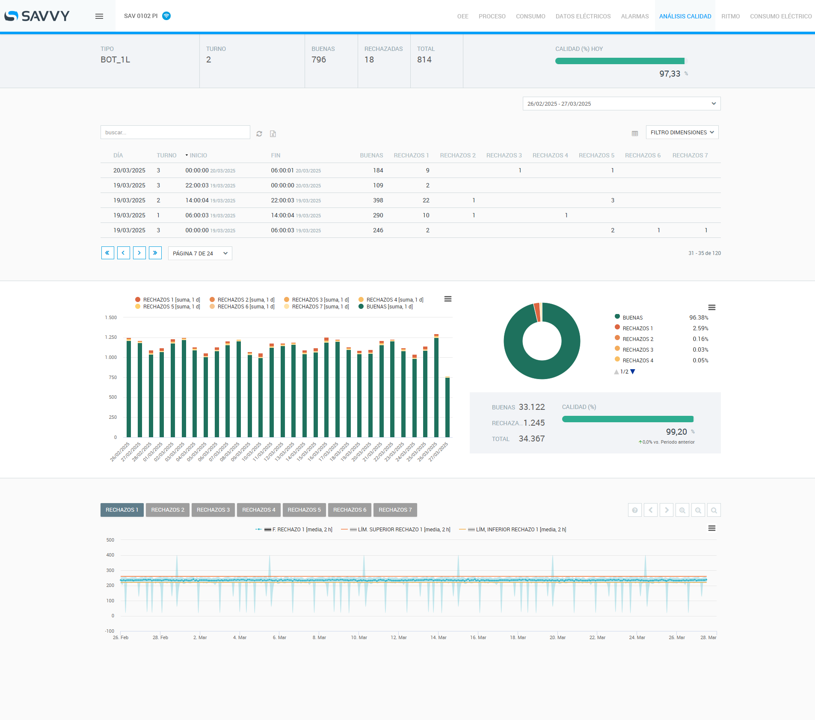Zoom out on the rejection timeline chart
The height and width of the screenshot is (720, 815).
coord(698,510)
